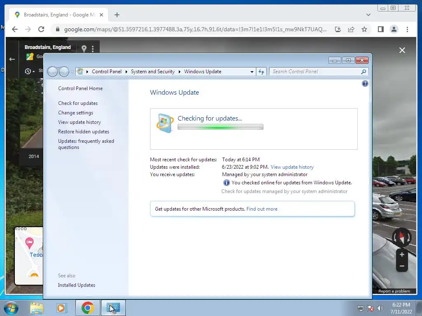The width and height of the screenshot is (422, 316).
Task: Share this page from Chrome toolbar
Action: 351,29
